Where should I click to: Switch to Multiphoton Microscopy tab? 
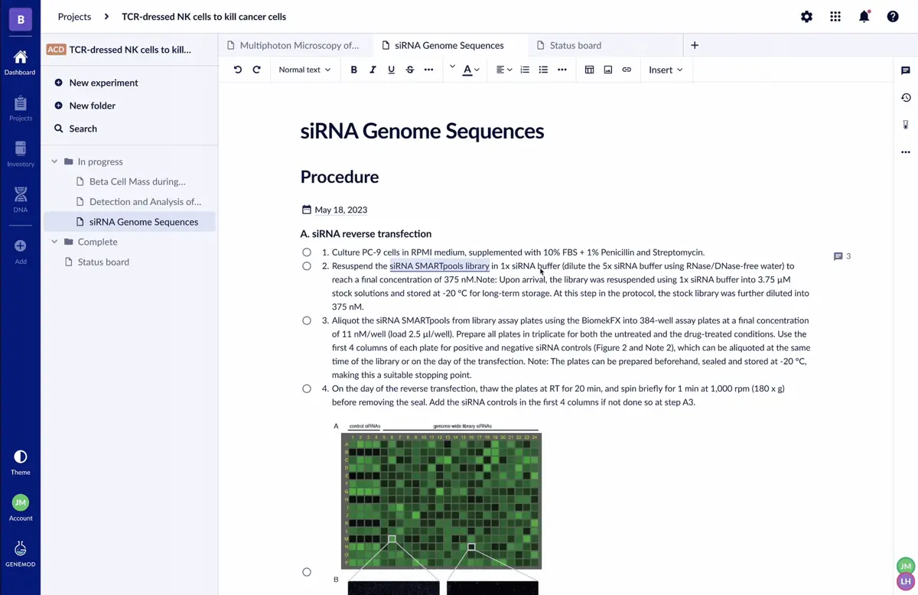coord(291,45)
